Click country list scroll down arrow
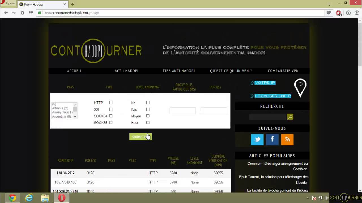The image size is (362, 203). click(75, 116)
